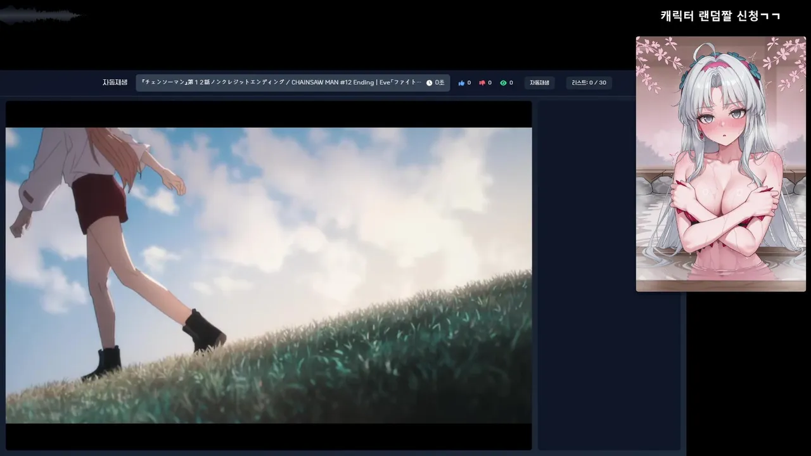
Task: Click the 리스트: 0 / 30 button
Action: tap(589, 83)
